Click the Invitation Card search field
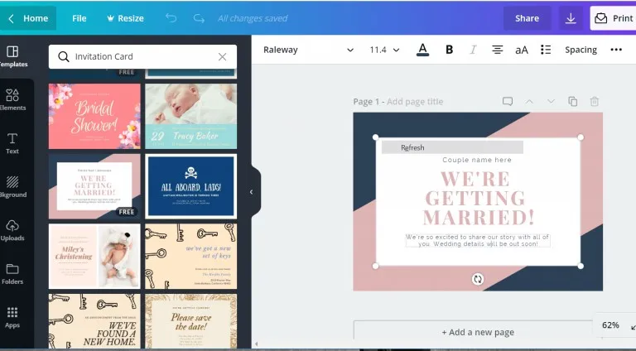636x351 pixels. 142,56
